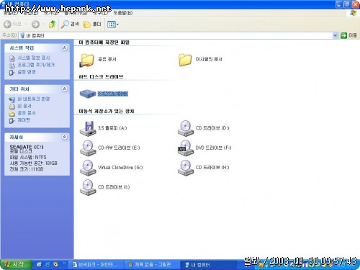
Task: Select the 공유 문서 folder icon
Action: point(87,60)
